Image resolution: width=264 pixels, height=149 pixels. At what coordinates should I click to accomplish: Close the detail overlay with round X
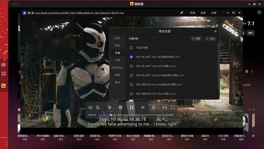tap(259, 12)
